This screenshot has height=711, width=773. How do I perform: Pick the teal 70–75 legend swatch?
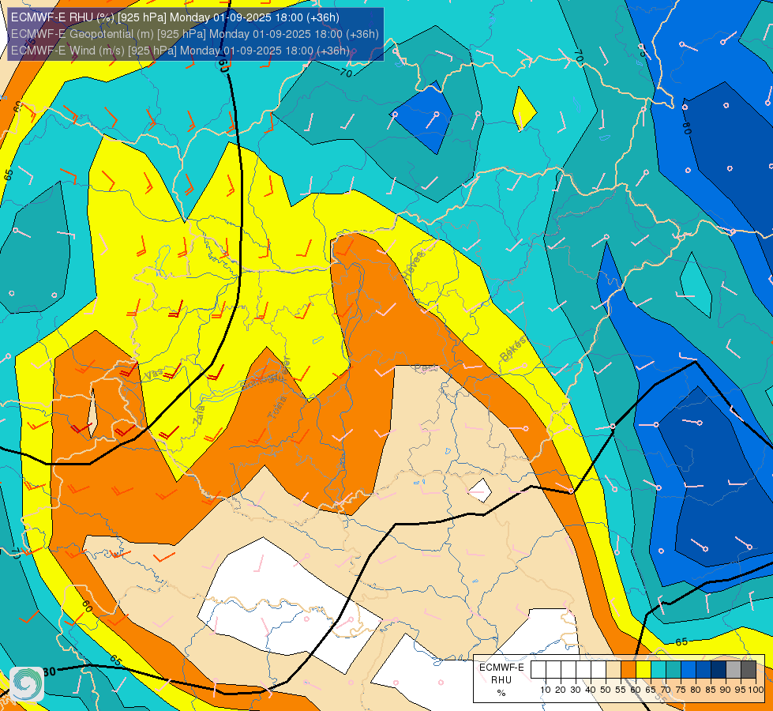[674, 670]
